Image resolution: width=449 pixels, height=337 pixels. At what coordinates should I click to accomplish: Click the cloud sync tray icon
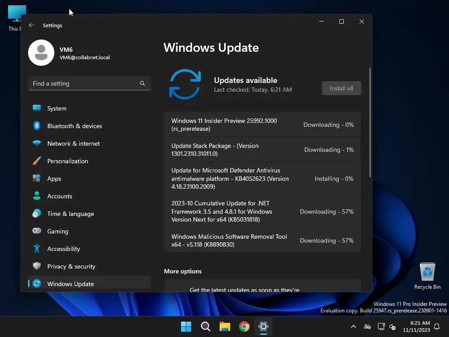click(367, 326)
